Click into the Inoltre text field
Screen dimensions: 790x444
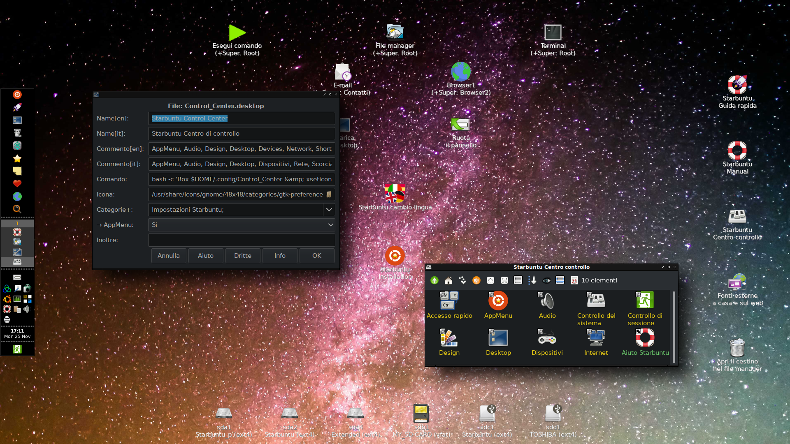pos(242,240)
